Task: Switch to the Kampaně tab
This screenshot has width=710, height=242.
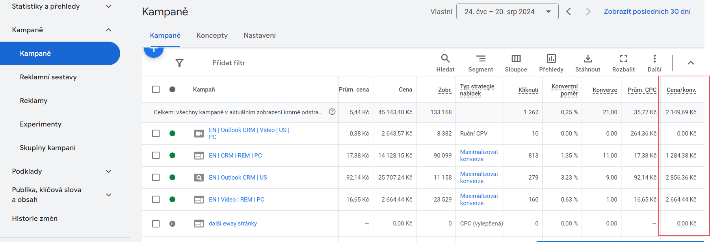Action: pyautogui.click(x=165, y=35)
